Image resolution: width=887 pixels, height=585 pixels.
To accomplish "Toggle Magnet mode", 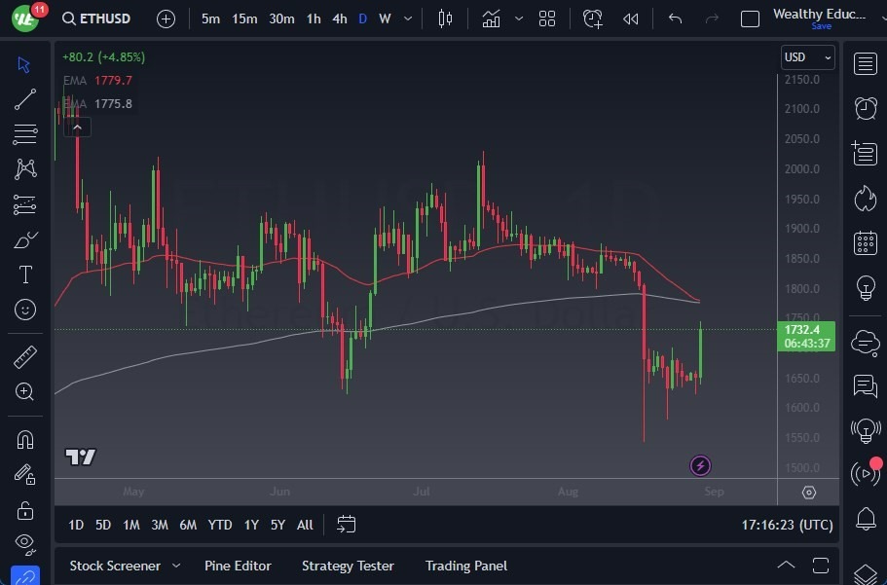I will click(x=23, y=439).
